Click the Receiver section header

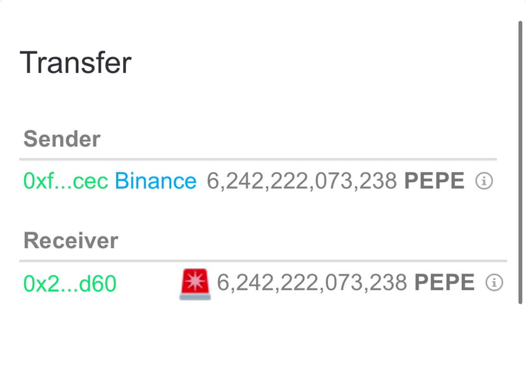click(x=70, y=240)
